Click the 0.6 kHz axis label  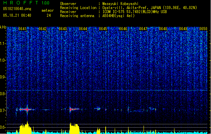pyautogui.click(x=3, y=127)
